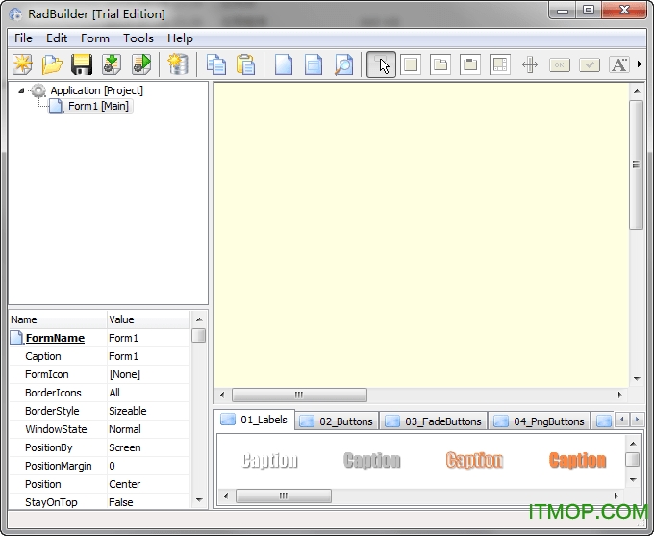Image resolution: width=654 pixels, height=536 pixels.
Task: Select Form1 [Main] in project tree
Action: coord(98,106)
